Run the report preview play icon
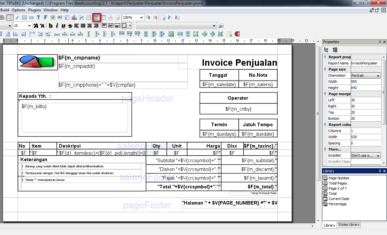 click(170, 17)
